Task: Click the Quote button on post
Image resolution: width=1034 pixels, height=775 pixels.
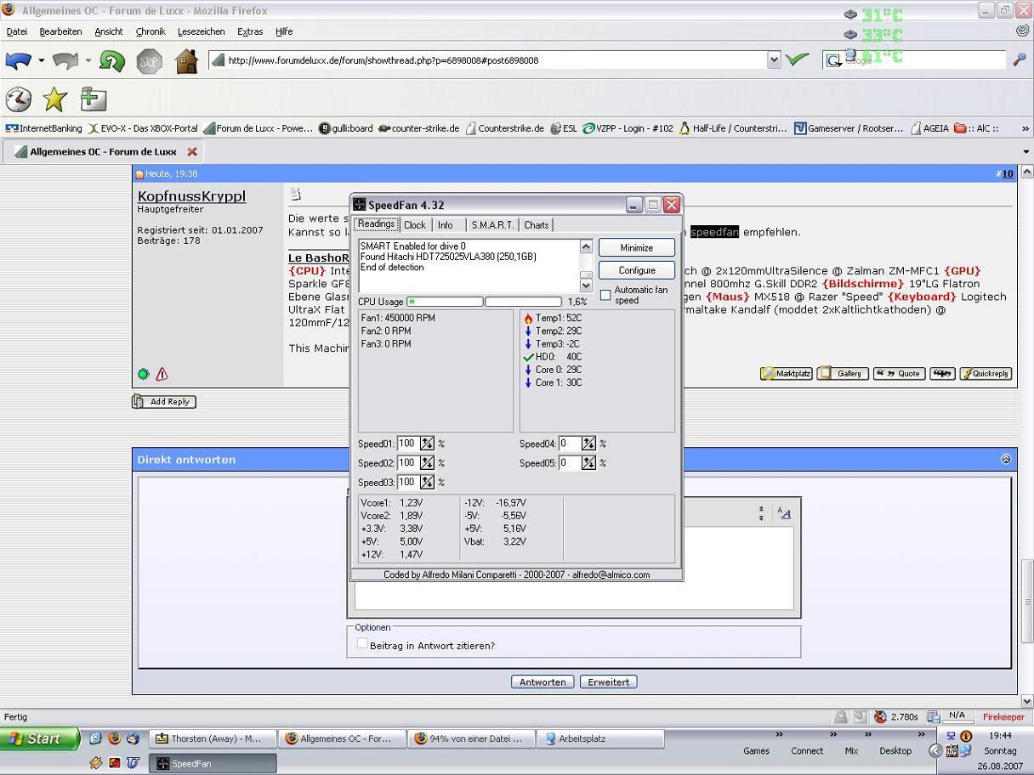Action: [900, 373]
